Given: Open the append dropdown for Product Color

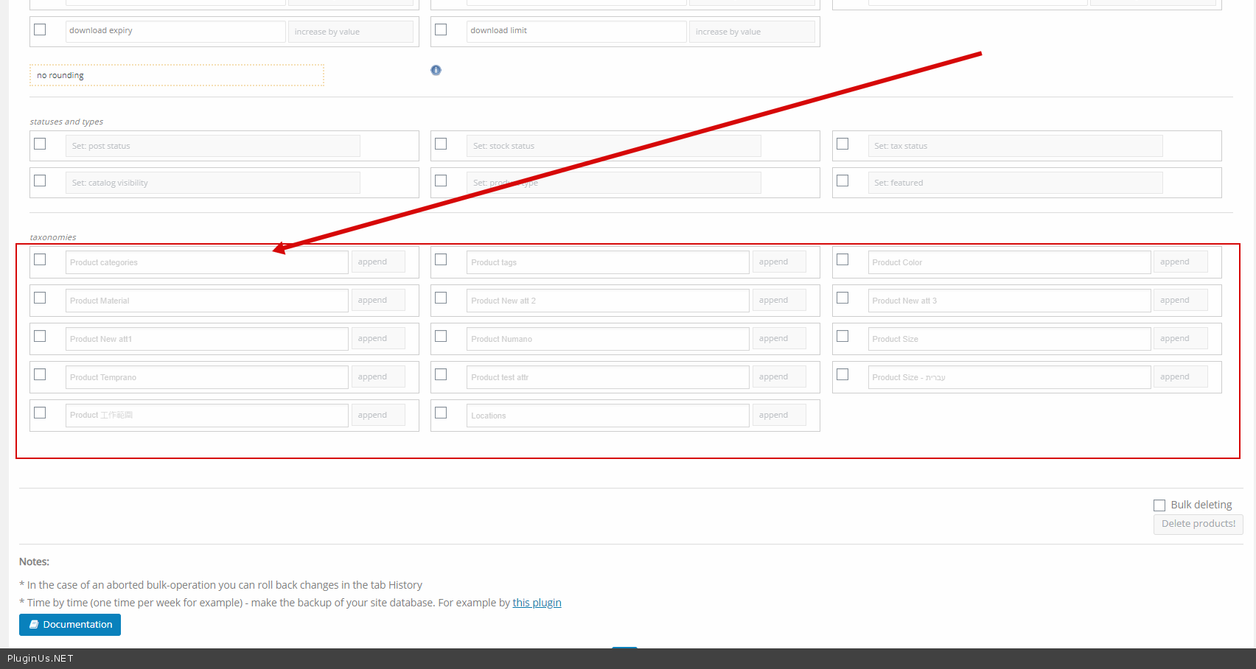Looking at the screenshot, I should 1181,262.
